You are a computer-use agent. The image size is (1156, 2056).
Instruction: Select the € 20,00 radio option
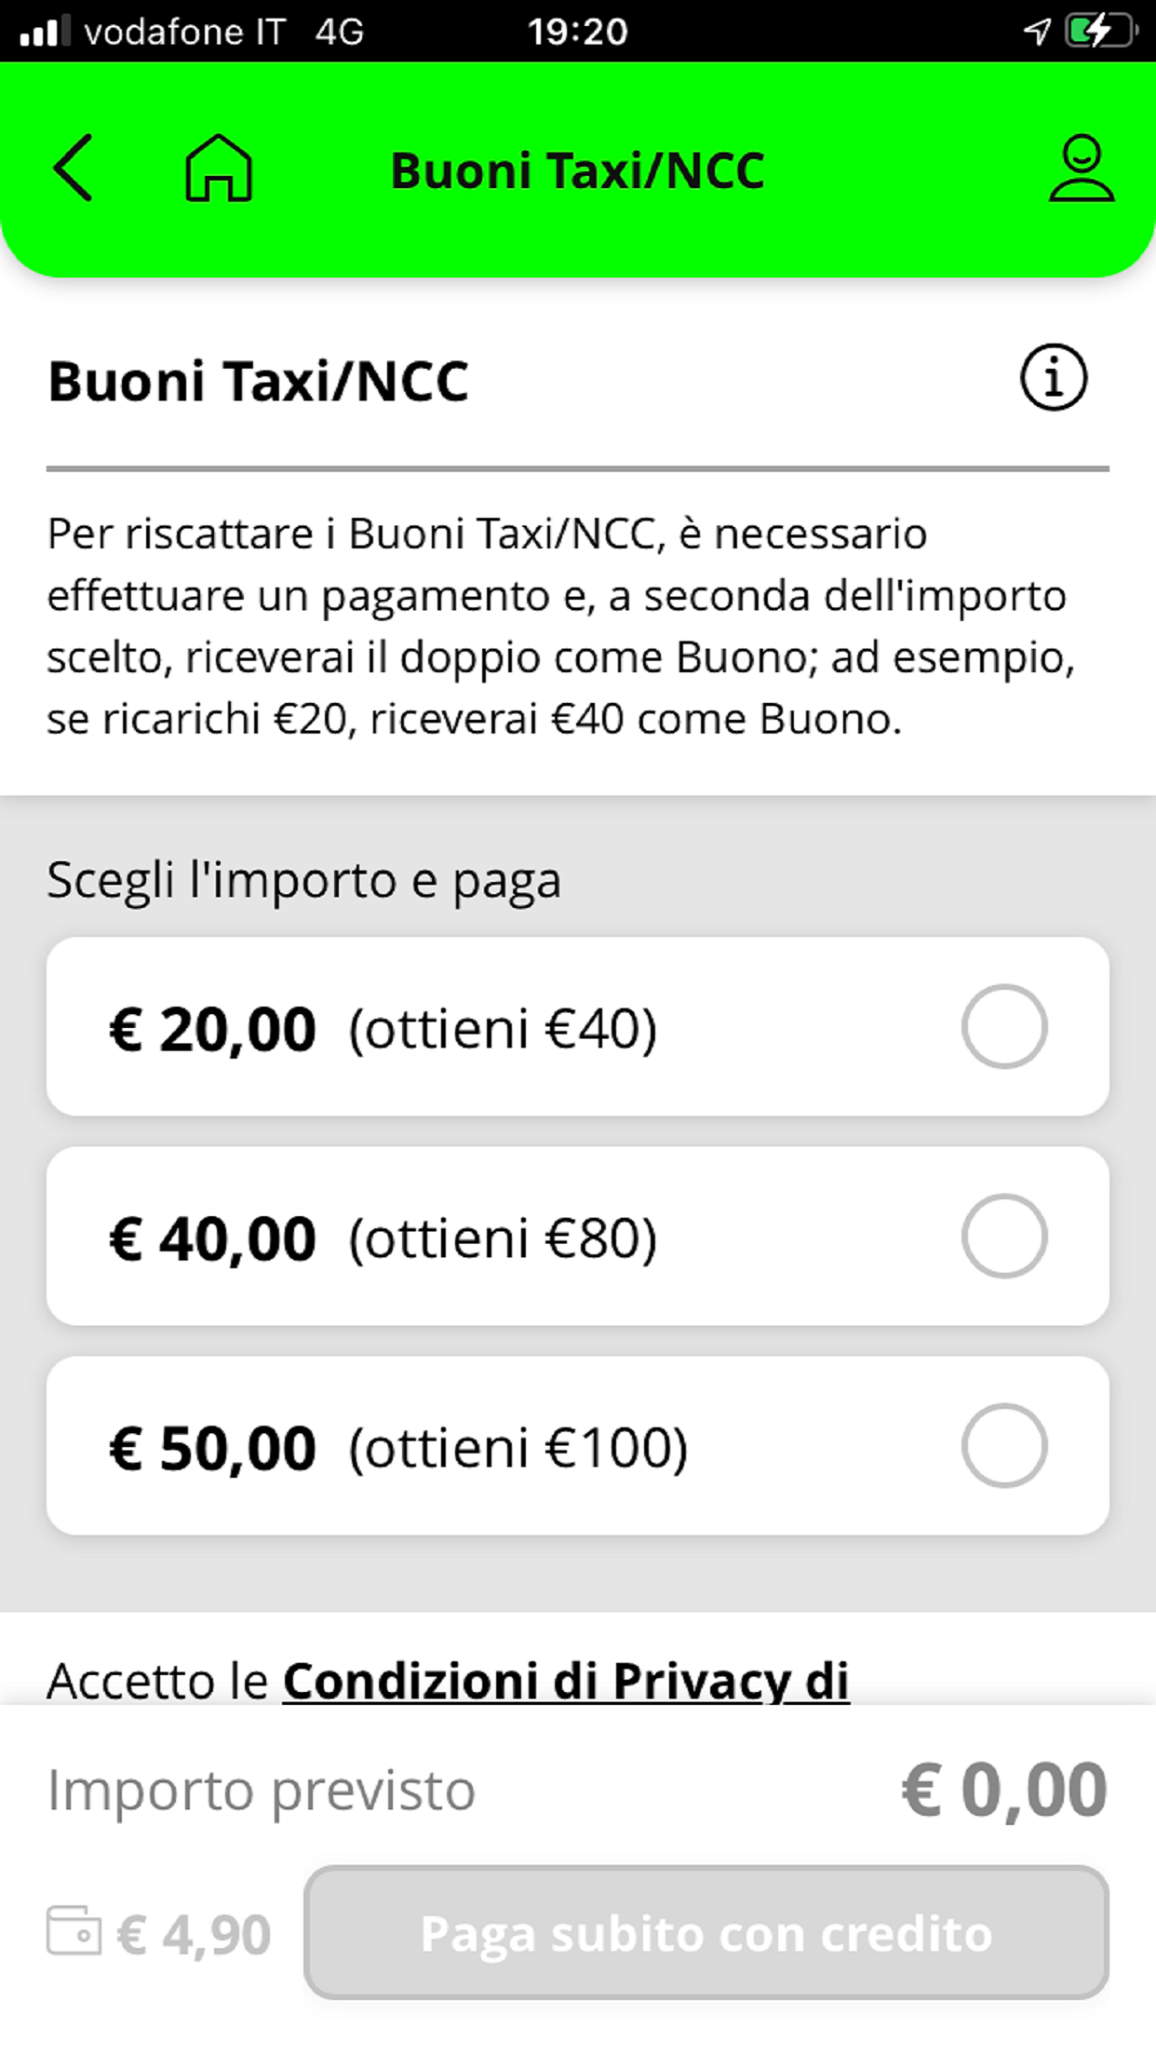(1003, 1027)
